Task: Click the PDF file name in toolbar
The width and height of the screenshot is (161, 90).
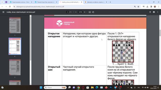Action: [21, 12]
